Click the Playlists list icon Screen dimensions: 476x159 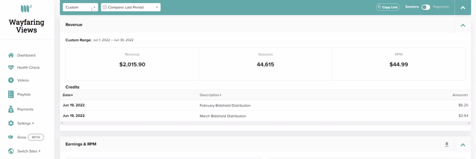(11, 94)
